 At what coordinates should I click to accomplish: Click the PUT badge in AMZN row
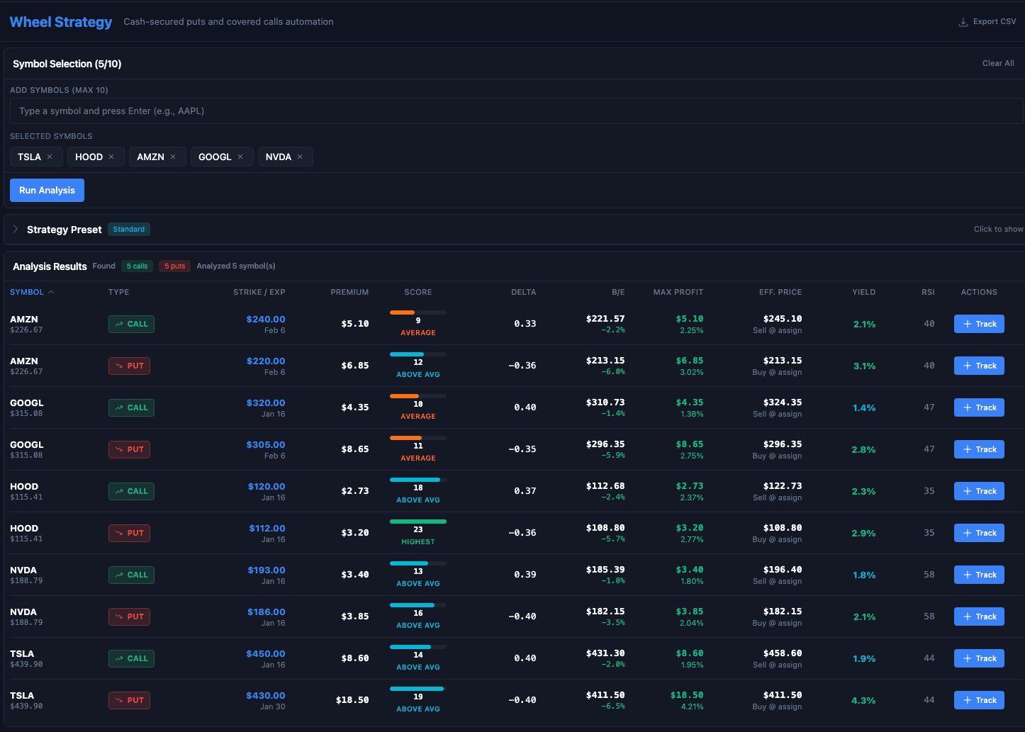129,366
